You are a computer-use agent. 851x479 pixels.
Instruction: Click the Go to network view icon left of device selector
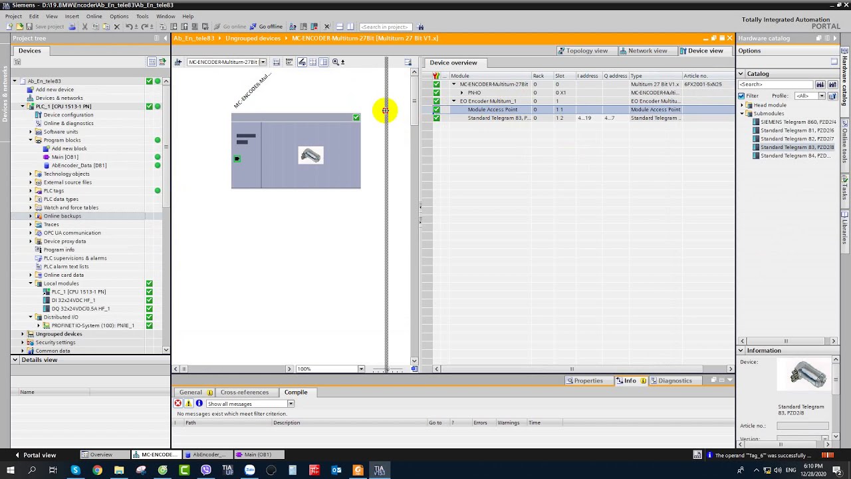point(178,62)
